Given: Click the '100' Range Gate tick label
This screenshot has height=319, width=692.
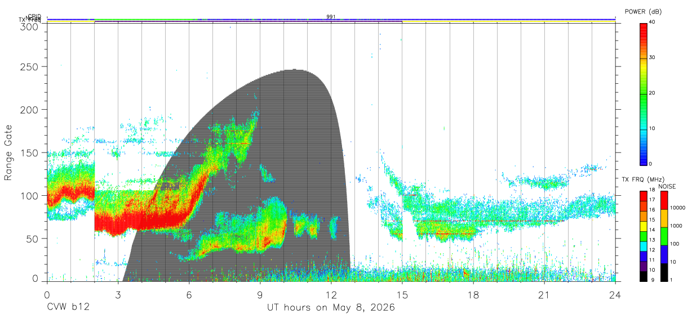Looking at the screenshot, I should [x=28, y=195].
